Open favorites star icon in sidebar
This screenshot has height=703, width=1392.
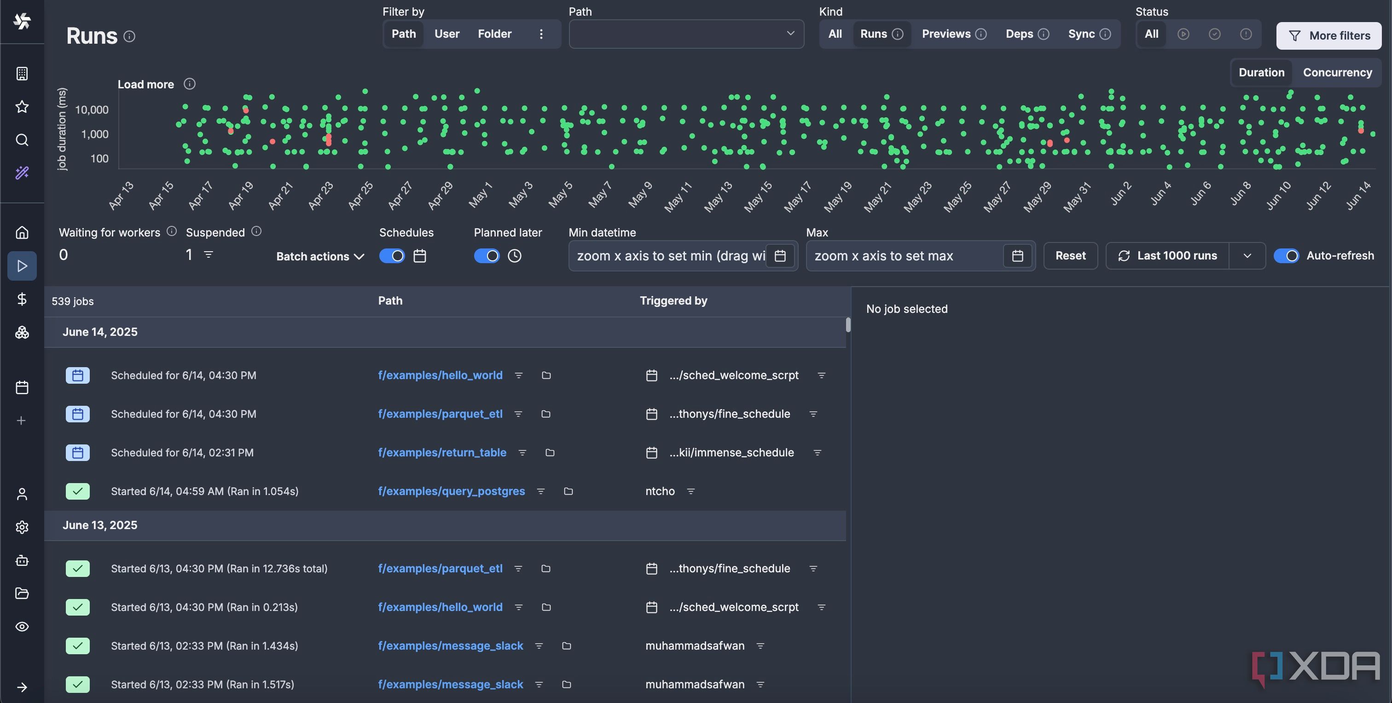22,106
